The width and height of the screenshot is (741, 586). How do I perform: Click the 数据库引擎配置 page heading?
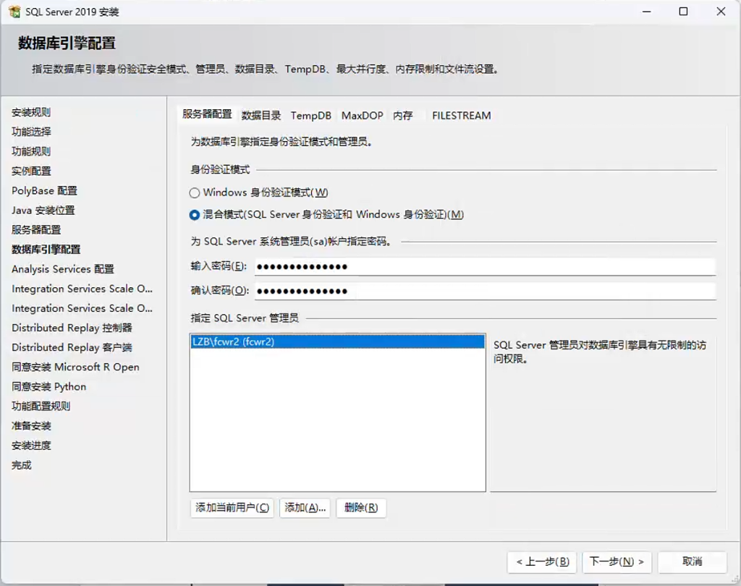click(67, 43)
